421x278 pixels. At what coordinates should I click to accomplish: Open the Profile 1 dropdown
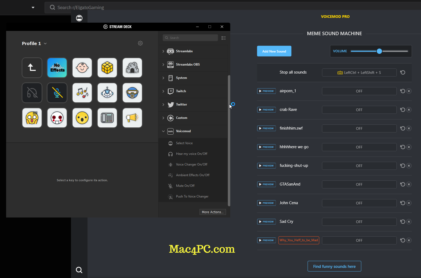(34, 43)
